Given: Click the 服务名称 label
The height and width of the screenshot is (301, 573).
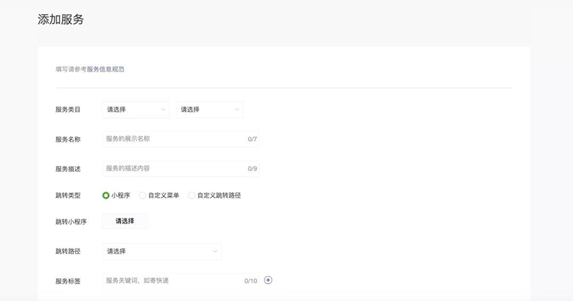Looking at the screenshot, I should pyautogui.click(x=68, y=139).
